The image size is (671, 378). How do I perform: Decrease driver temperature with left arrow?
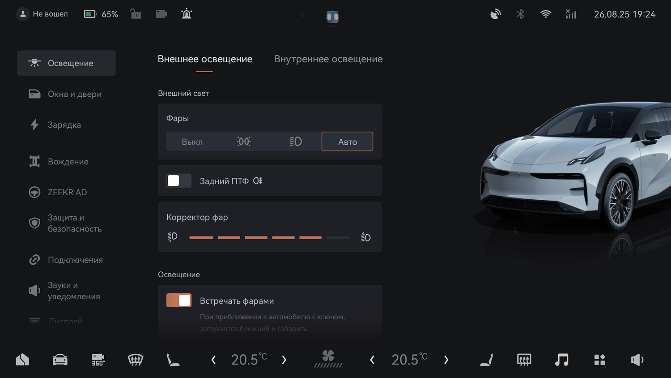(213, 360)
